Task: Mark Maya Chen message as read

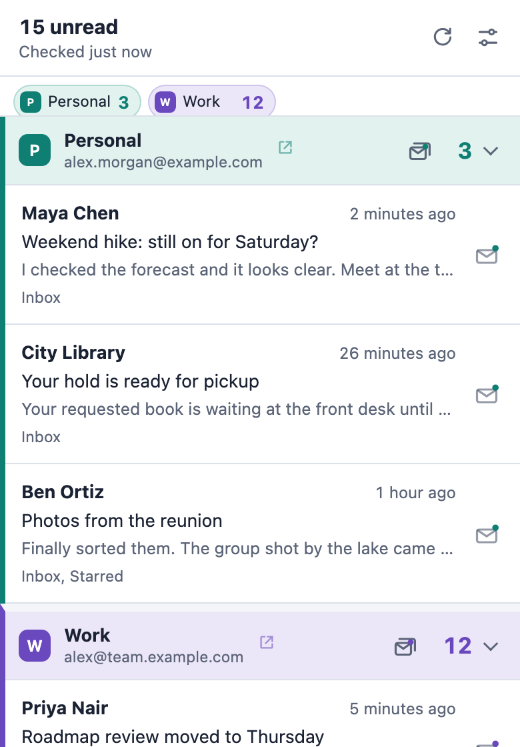Action: click(x=487, y=255)
